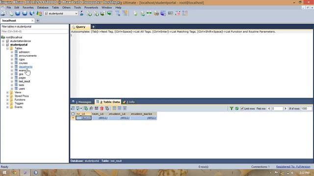This screenshot has width=314, height=176.
Task: Open the Database menu
Action: [43, 8]
